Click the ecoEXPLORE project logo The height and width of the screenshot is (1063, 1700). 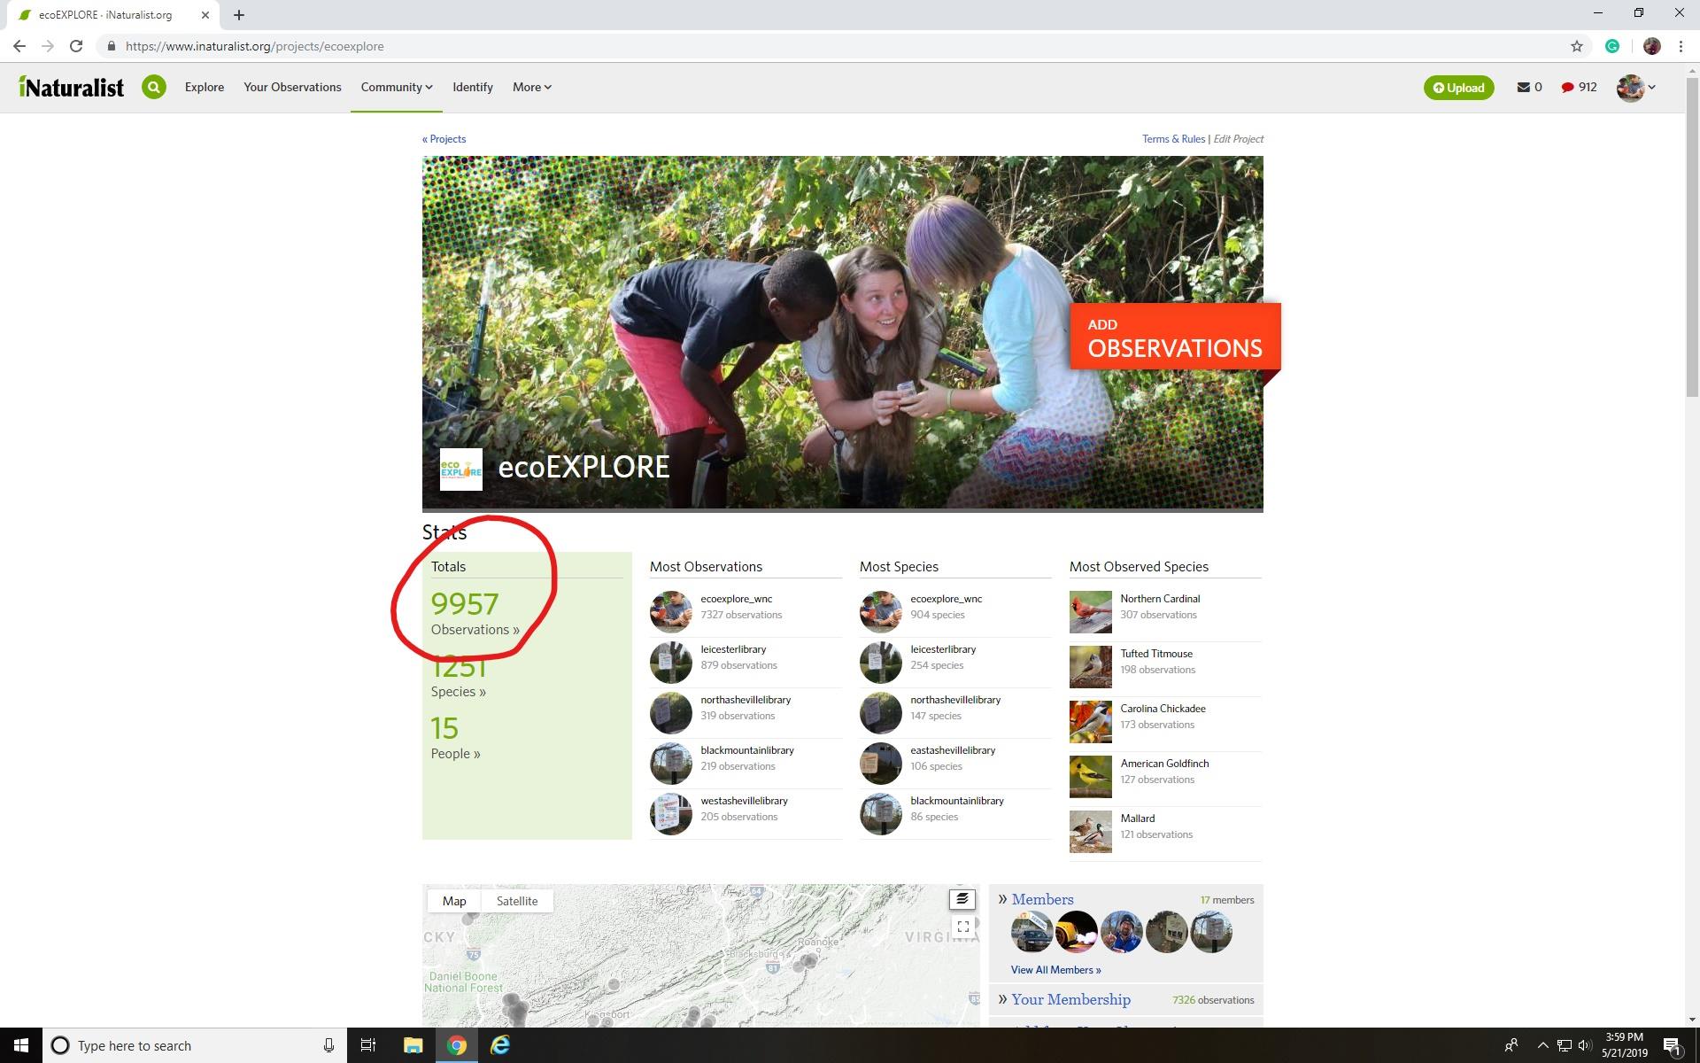coord(461,469)
